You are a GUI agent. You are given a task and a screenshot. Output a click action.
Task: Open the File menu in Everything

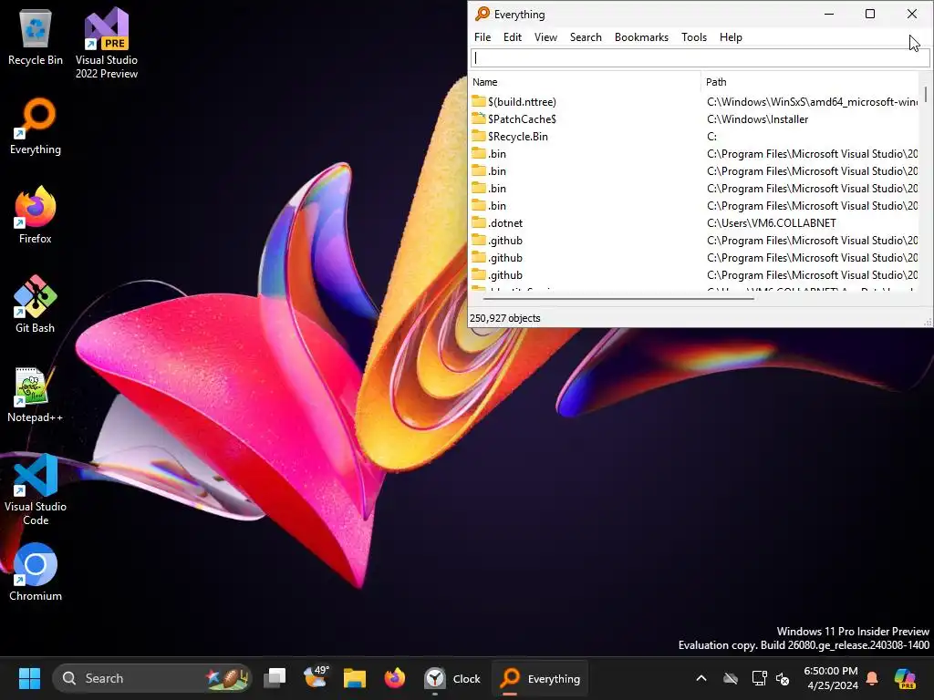(483, 36)
